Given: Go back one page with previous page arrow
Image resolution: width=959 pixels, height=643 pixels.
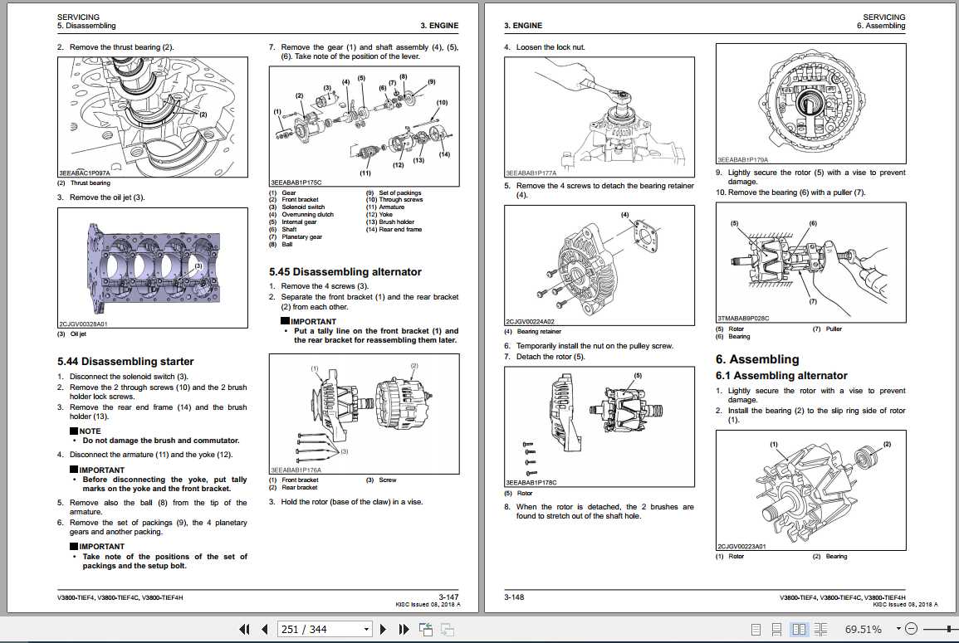Looking at the screenshot, I should pyautogui.click(x=264, y=629).
